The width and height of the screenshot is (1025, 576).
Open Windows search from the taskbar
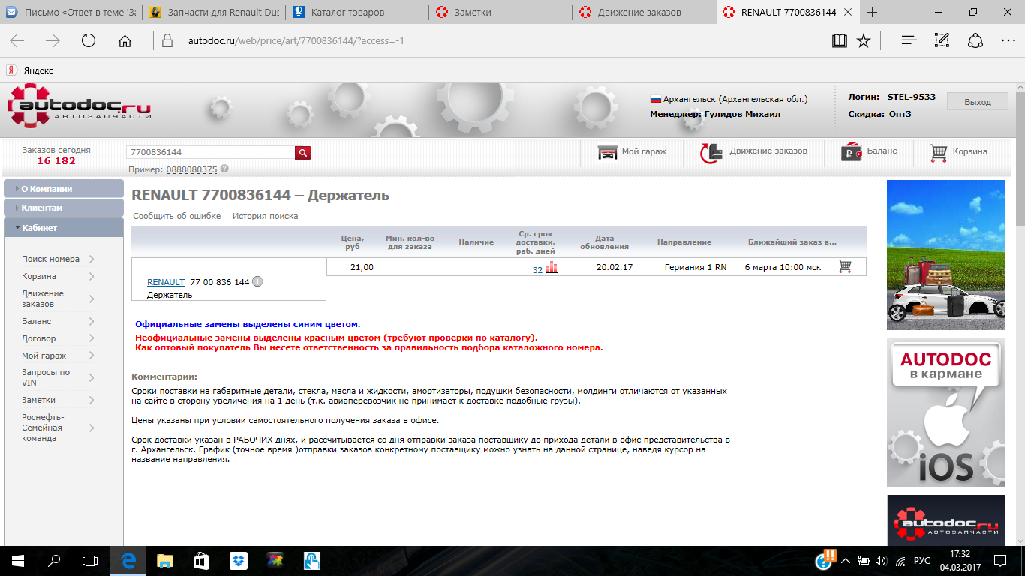click(x=54, y=560)
